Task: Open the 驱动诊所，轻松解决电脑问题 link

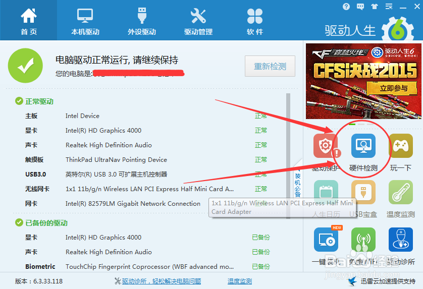Action: [x=162, y=281]
